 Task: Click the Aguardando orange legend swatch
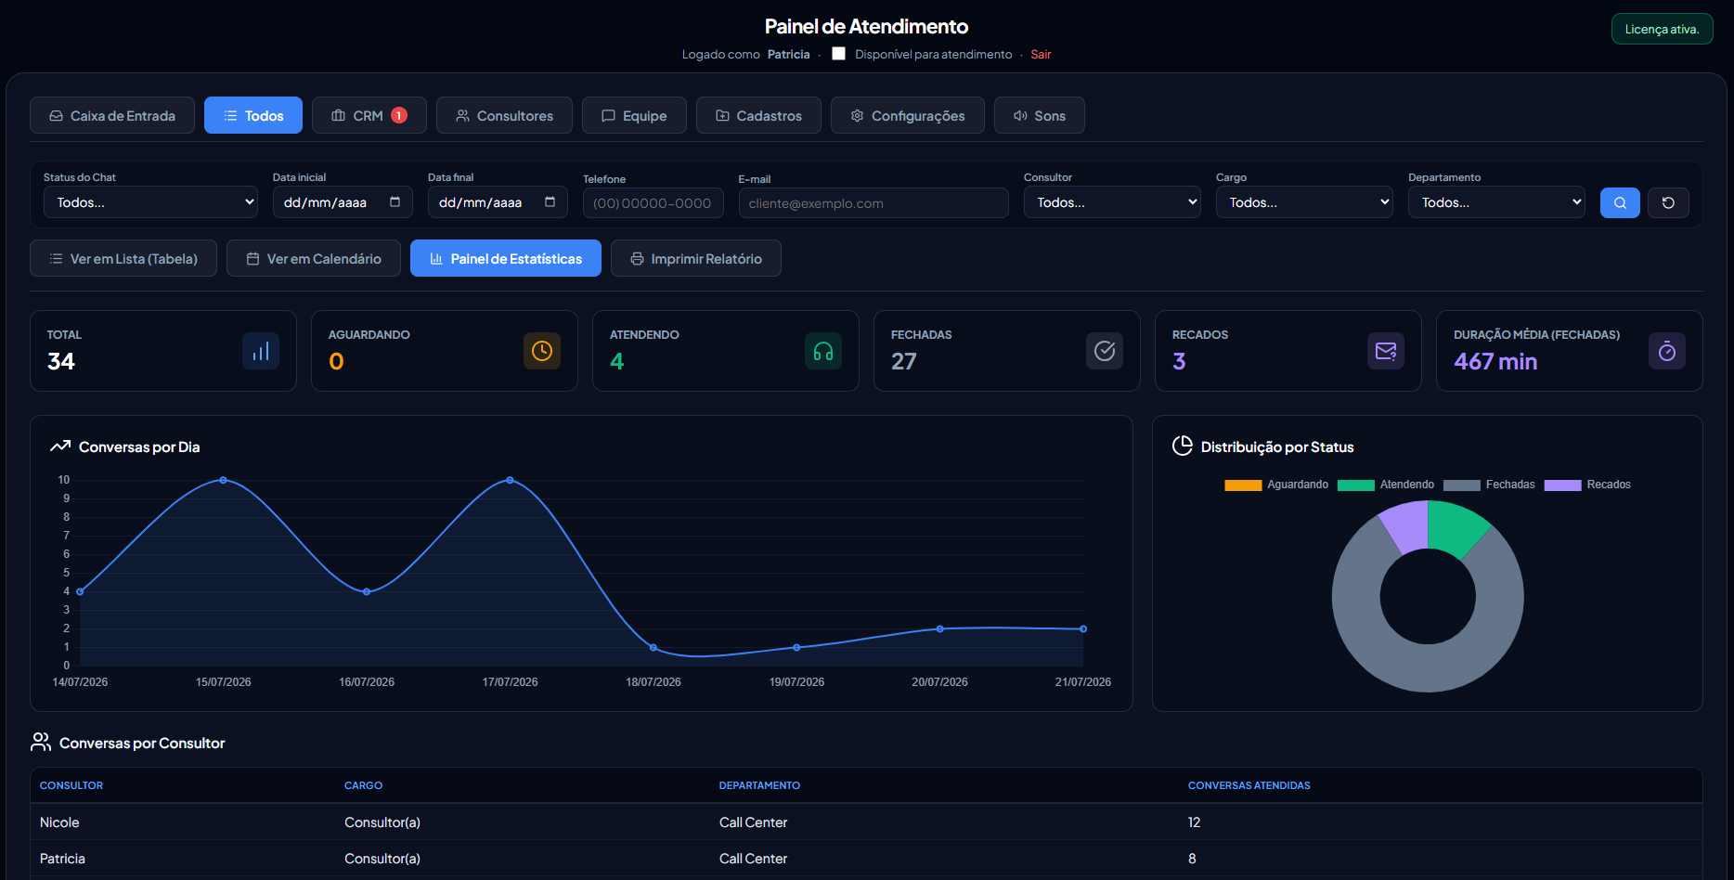click(x=1243, y=485)
